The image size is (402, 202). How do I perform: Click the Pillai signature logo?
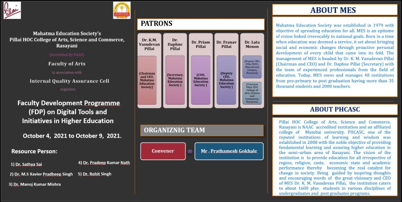click(12, 11)
